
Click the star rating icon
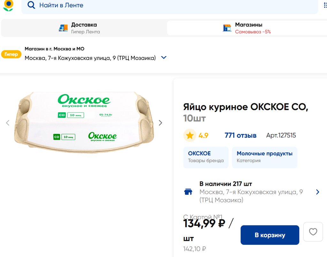coord(190,136)
